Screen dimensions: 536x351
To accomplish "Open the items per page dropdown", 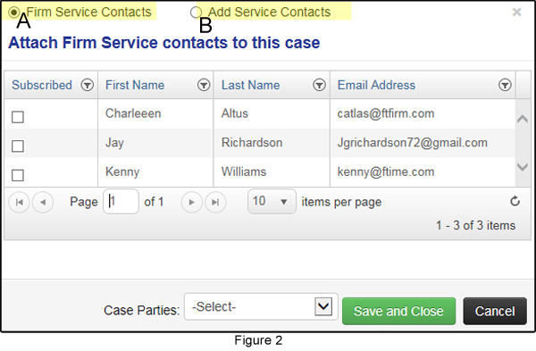I will 272,201.
